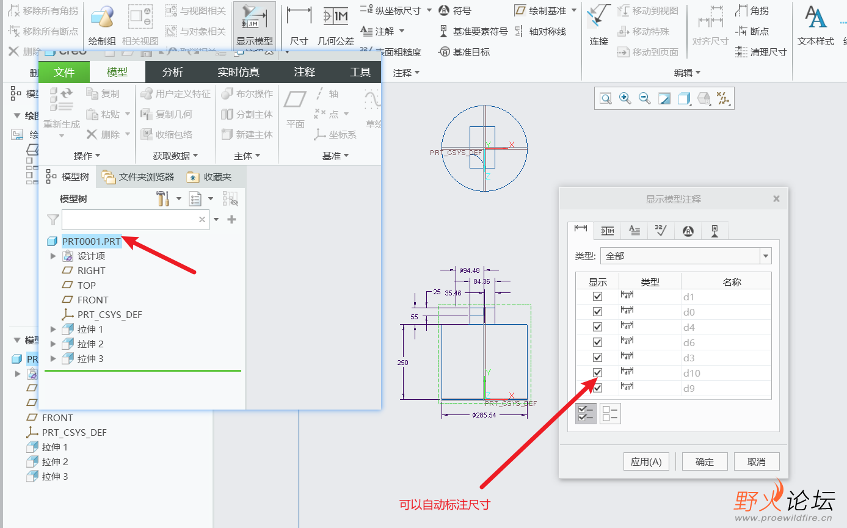Close the 显示模型注释 dialog
This screenshot has width=847, height=528.
(776, 199)
